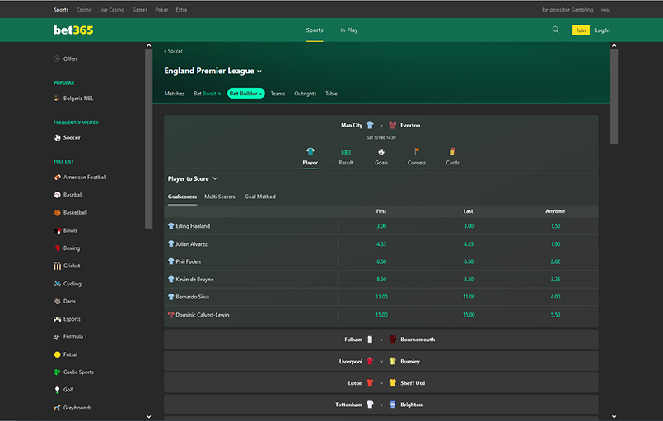Expand the Liverpool v Burnley match
Viewport: 663px width, 421px height.
pyautogui.click(x=381, y=362)
